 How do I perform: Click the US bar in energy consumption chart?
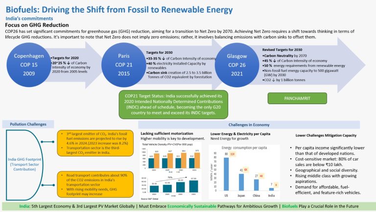[x=226, y=174]
